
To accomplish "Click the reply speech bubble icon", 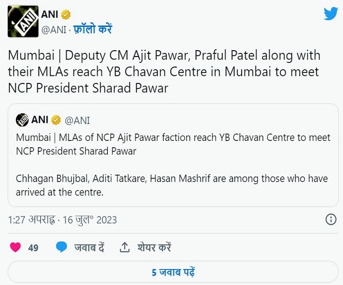I will pos(62,246).
